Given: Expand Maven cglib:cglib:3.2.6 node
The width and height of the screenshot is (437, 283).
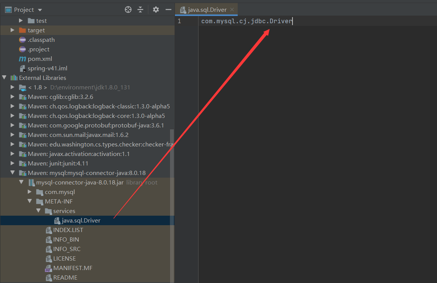Looking at the screenshot, I should pos(12,97).
